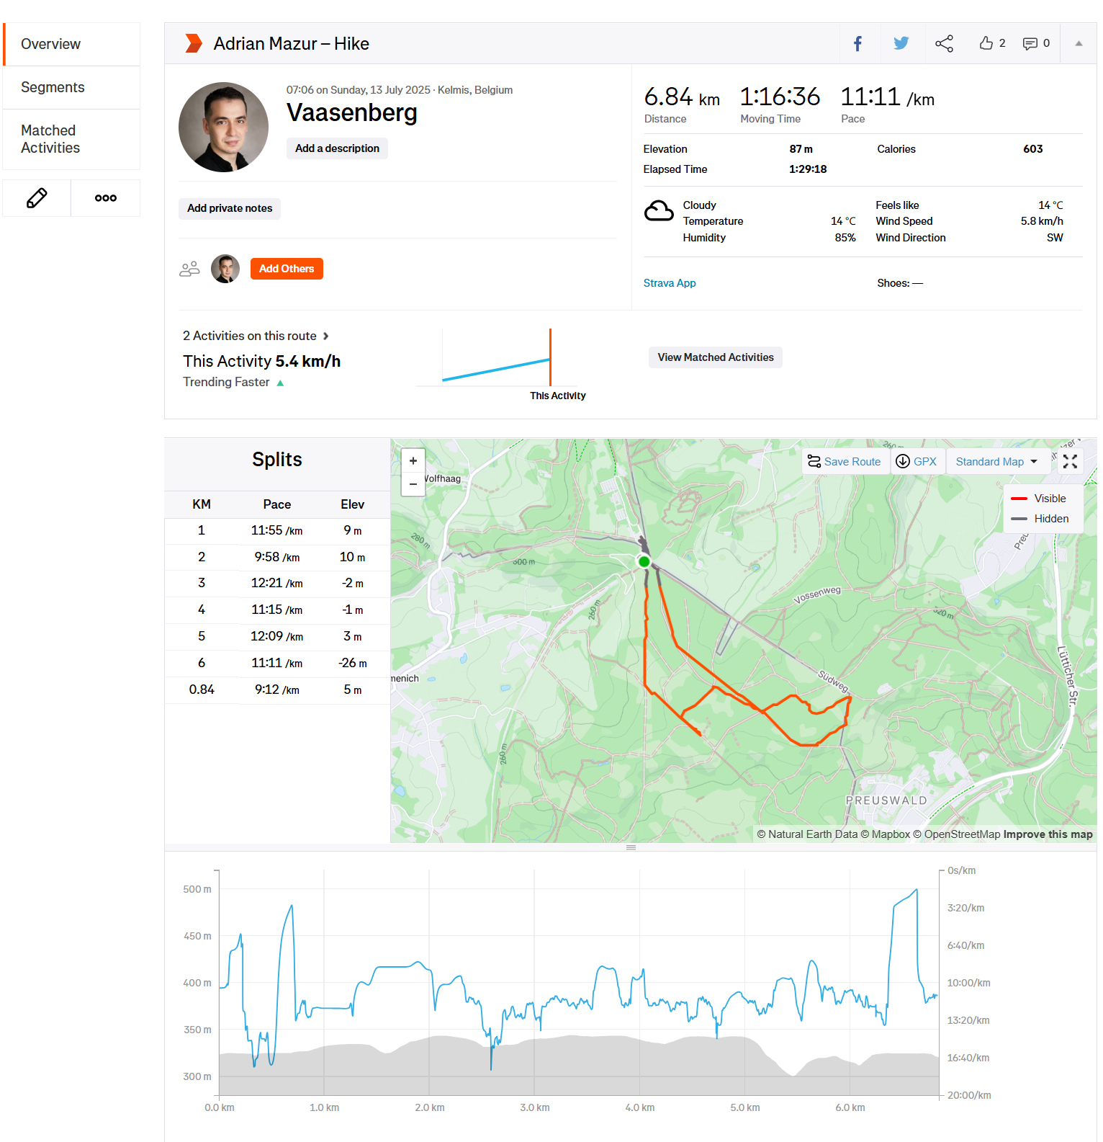Viewport: 1103px width, 1142px height.
Task: Open the Segments tab
Action: point(53,87)
